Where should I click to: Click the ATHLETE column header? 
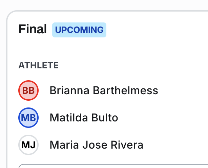tap(39, 65)
